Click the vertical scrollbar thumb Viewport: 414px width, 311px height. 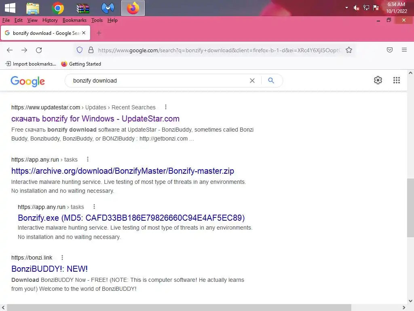coord(410,208)
